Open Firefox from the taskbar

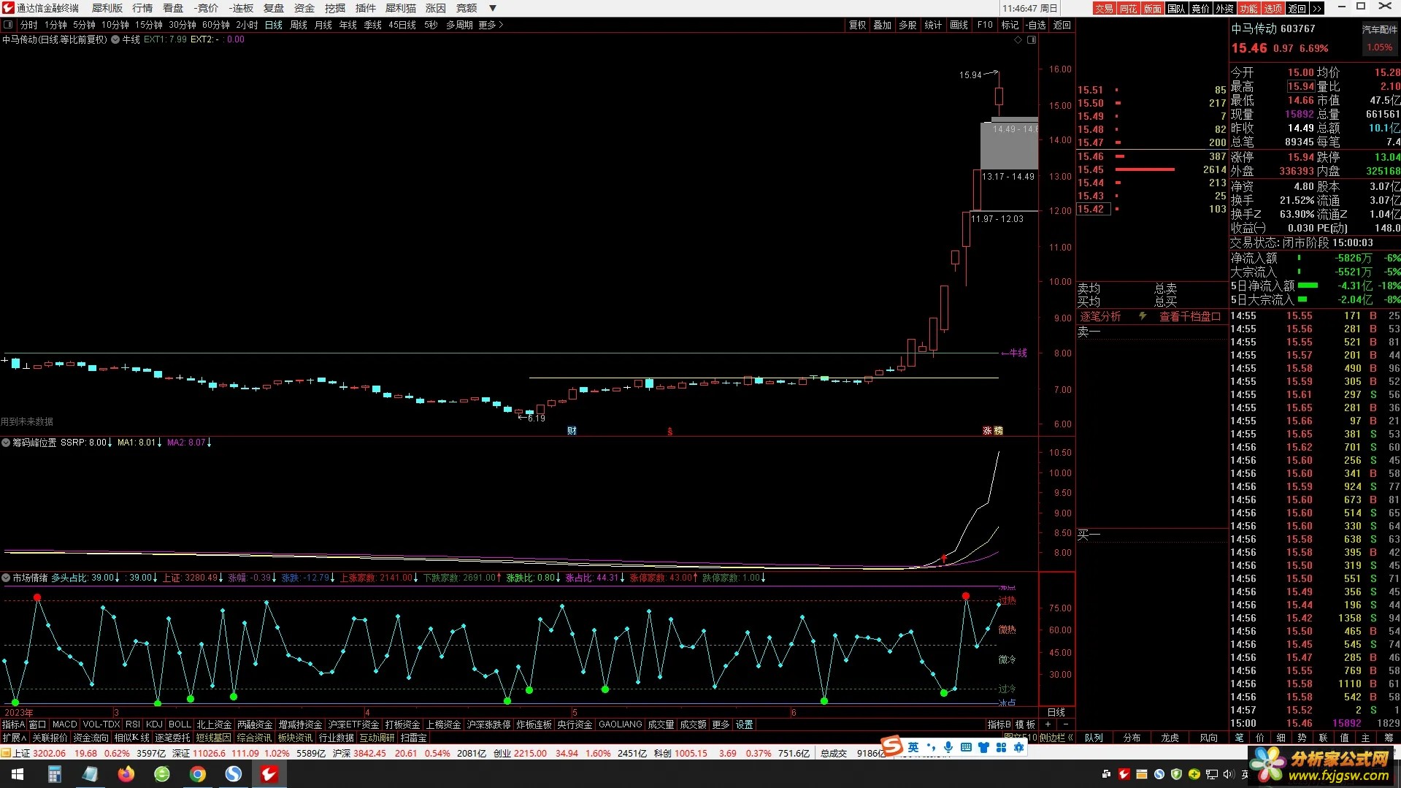[x=126, y=774]
